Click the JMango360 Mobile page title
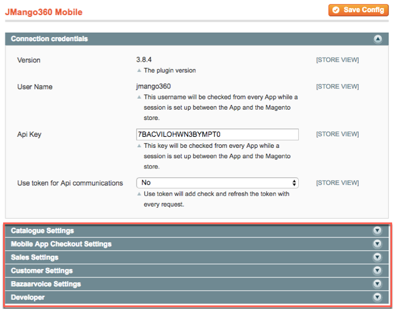The width and height of the screenshot is (394, 309). (44, 12)
